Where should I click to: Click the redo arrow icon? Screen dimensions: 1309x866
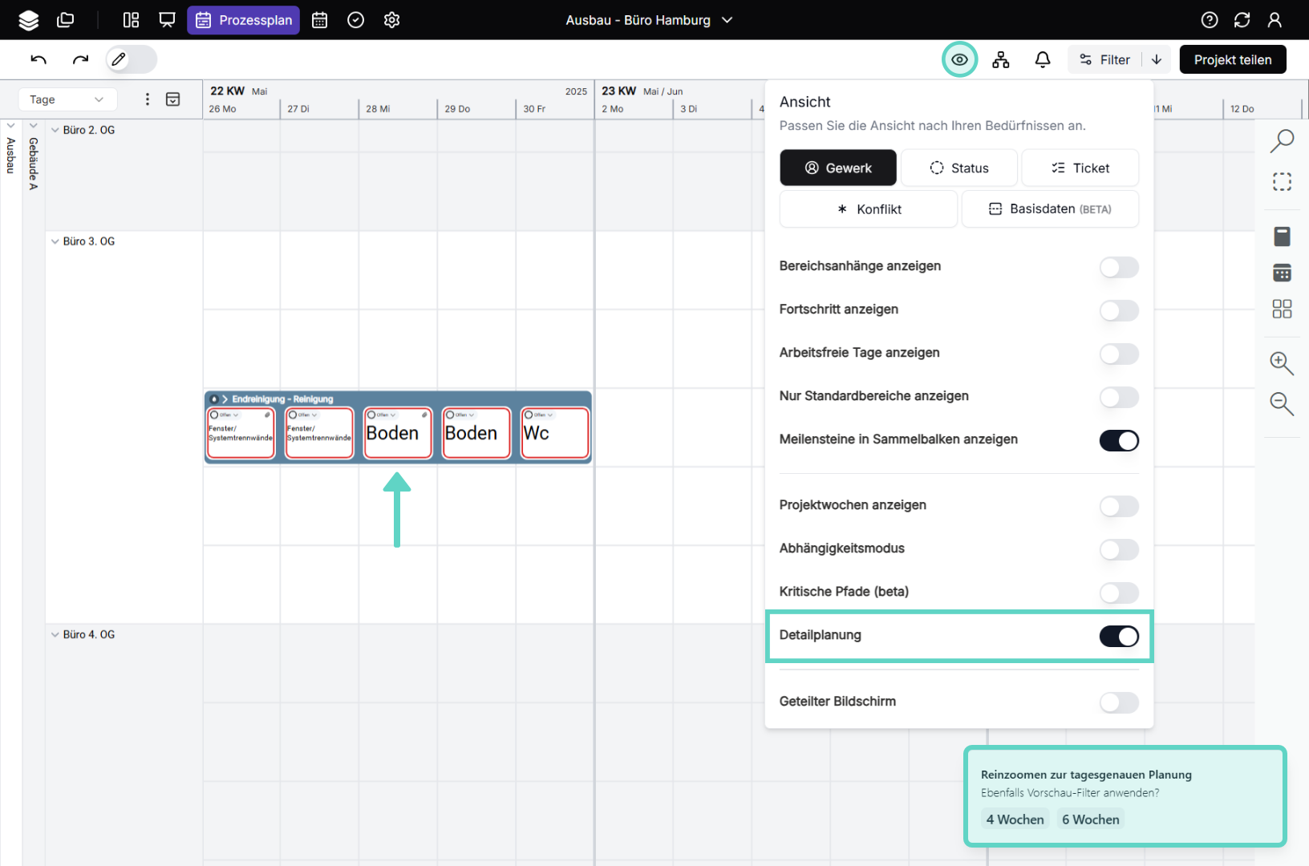pos(80,59)
